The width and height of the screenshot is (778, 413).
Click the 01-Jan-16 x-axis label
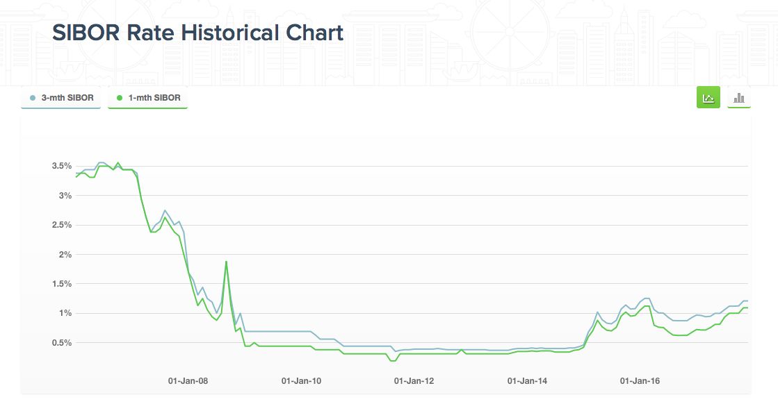[640, 381]
